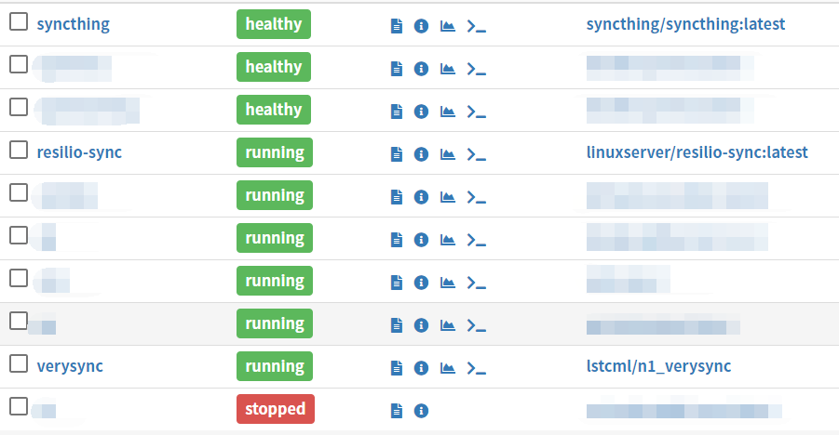
Task: Open lstcml/n1_verysync image link
Action: (658, 366)
